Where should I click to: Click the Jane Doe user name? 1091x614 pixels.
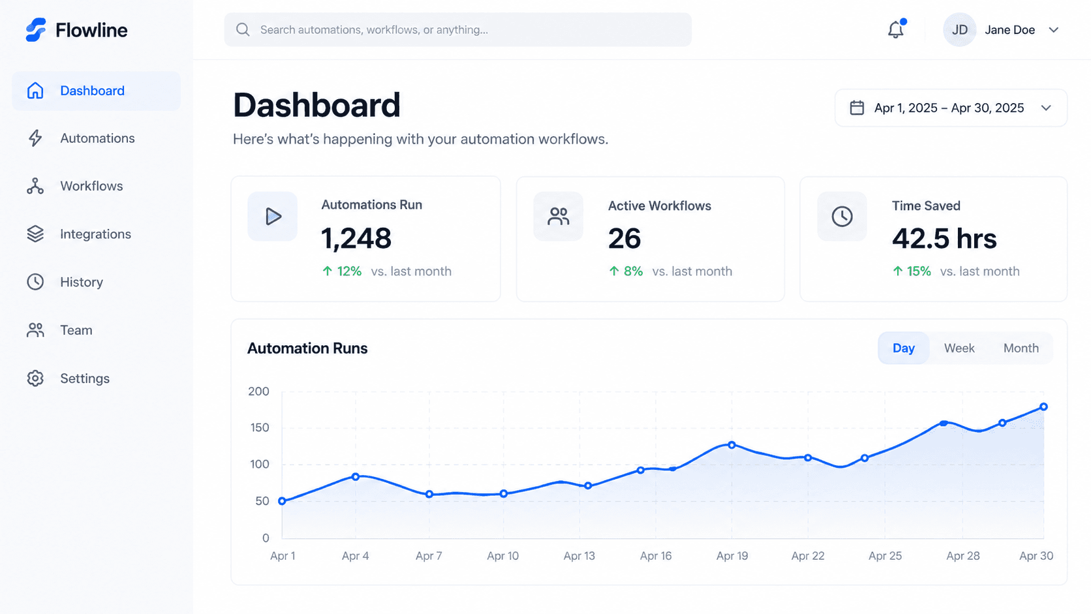(x=1009, y=30)
